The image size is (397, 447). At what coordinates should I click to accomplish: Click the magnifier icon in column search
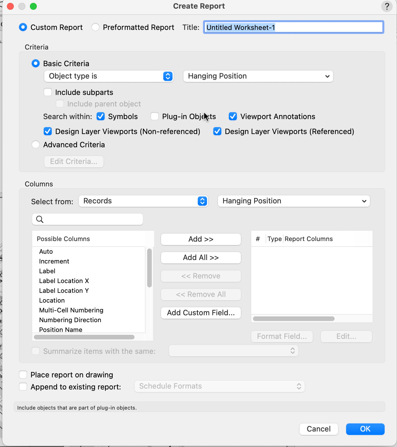pyautogui.click(x=40, y=219)
